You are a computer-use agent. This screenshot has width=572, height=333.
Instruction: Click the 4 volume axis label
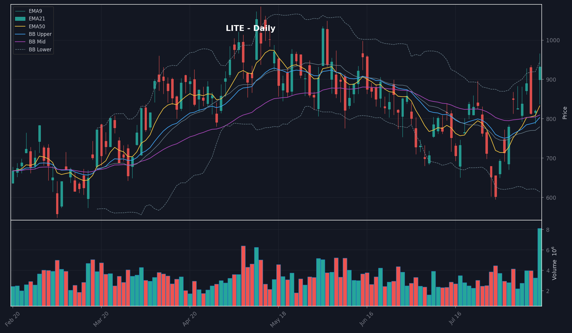548,271
